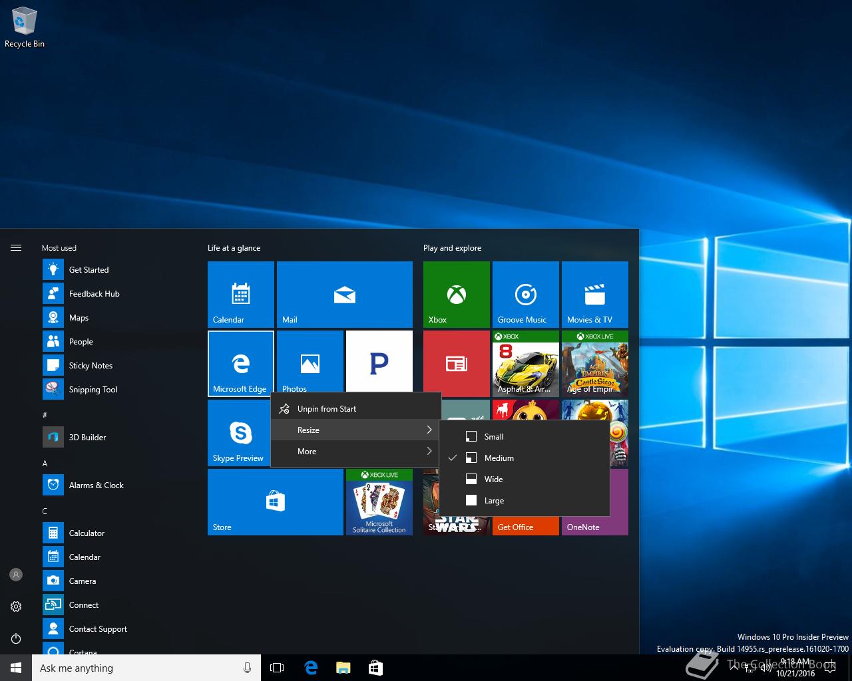Open the red News tile
Image resolution: width=852 pixels, height=681 pixels.
click(457, 364)
